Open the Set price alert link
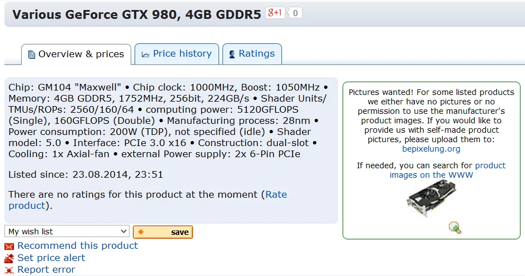525x276 pixels. 51,258
